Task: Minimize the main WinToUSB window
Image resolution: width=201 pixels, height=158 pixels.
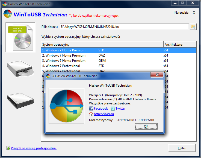Action: click(x=175, y=3)
